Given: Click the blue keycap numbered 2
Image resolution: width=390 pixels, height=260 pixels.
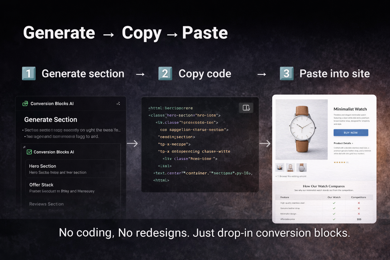Looking at the screenshot, I should [x=165, y=73].
